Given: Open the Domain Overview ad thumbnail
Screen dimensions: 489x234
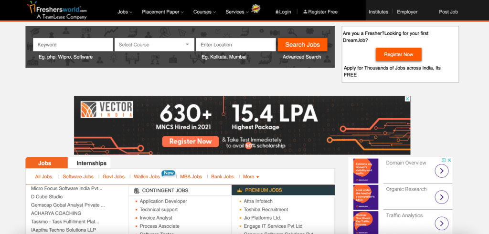Looking at the screenshot, I should pyautogui.click(x=366, y=171).
